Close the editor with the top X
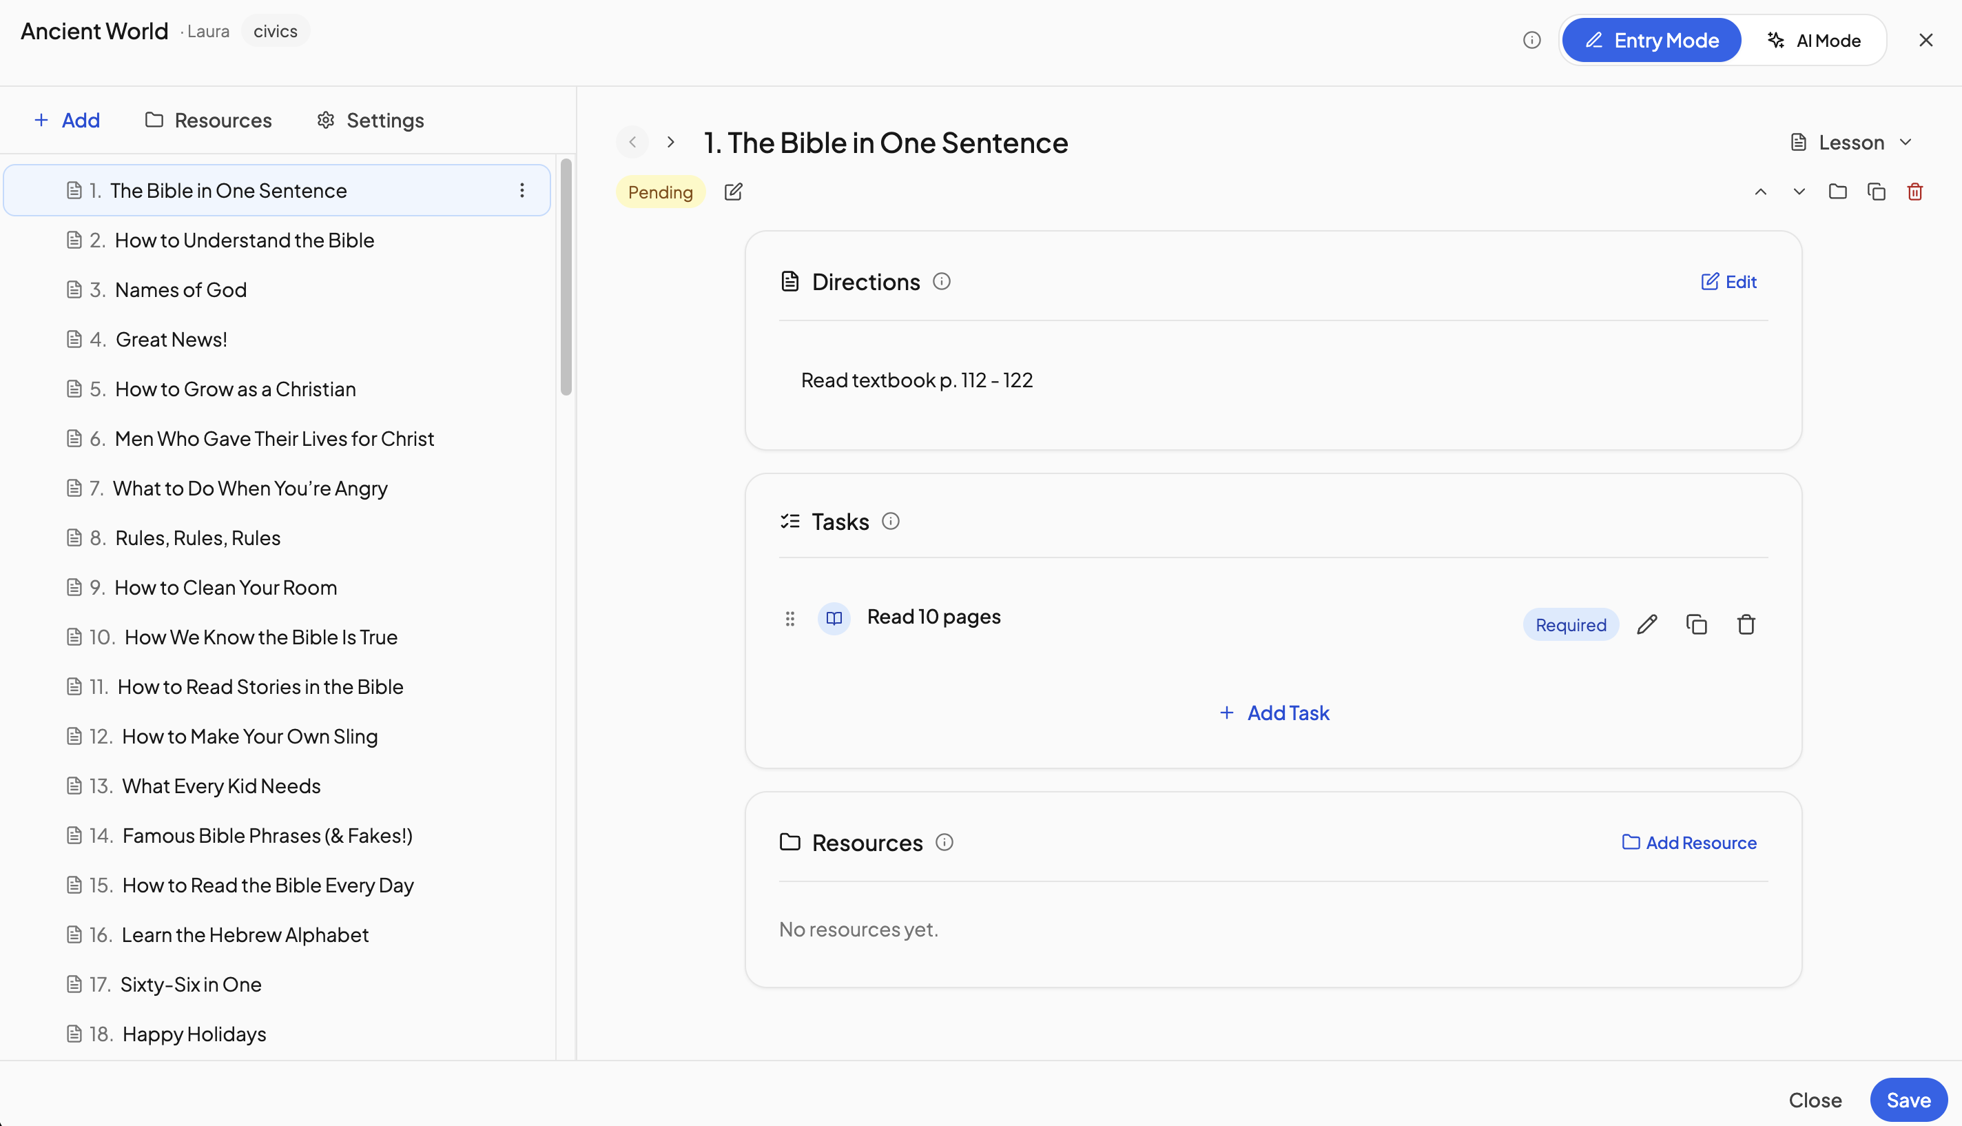 coord(1925,40)
